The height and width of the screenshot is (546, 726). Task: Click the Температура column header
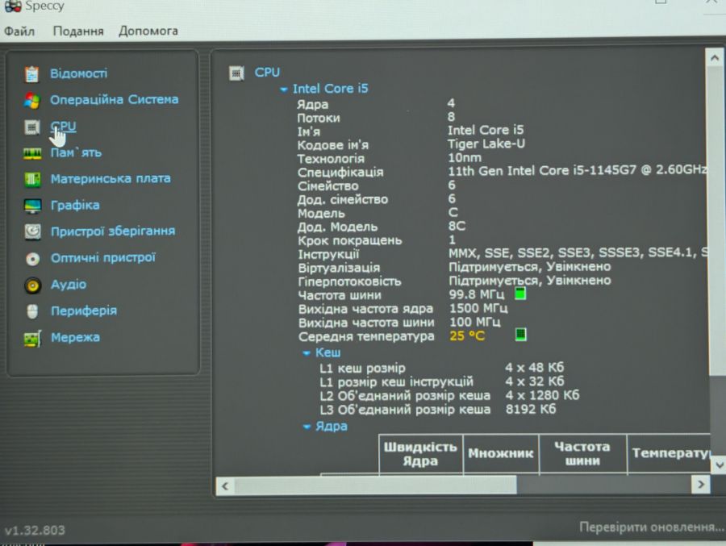point(669,454)
